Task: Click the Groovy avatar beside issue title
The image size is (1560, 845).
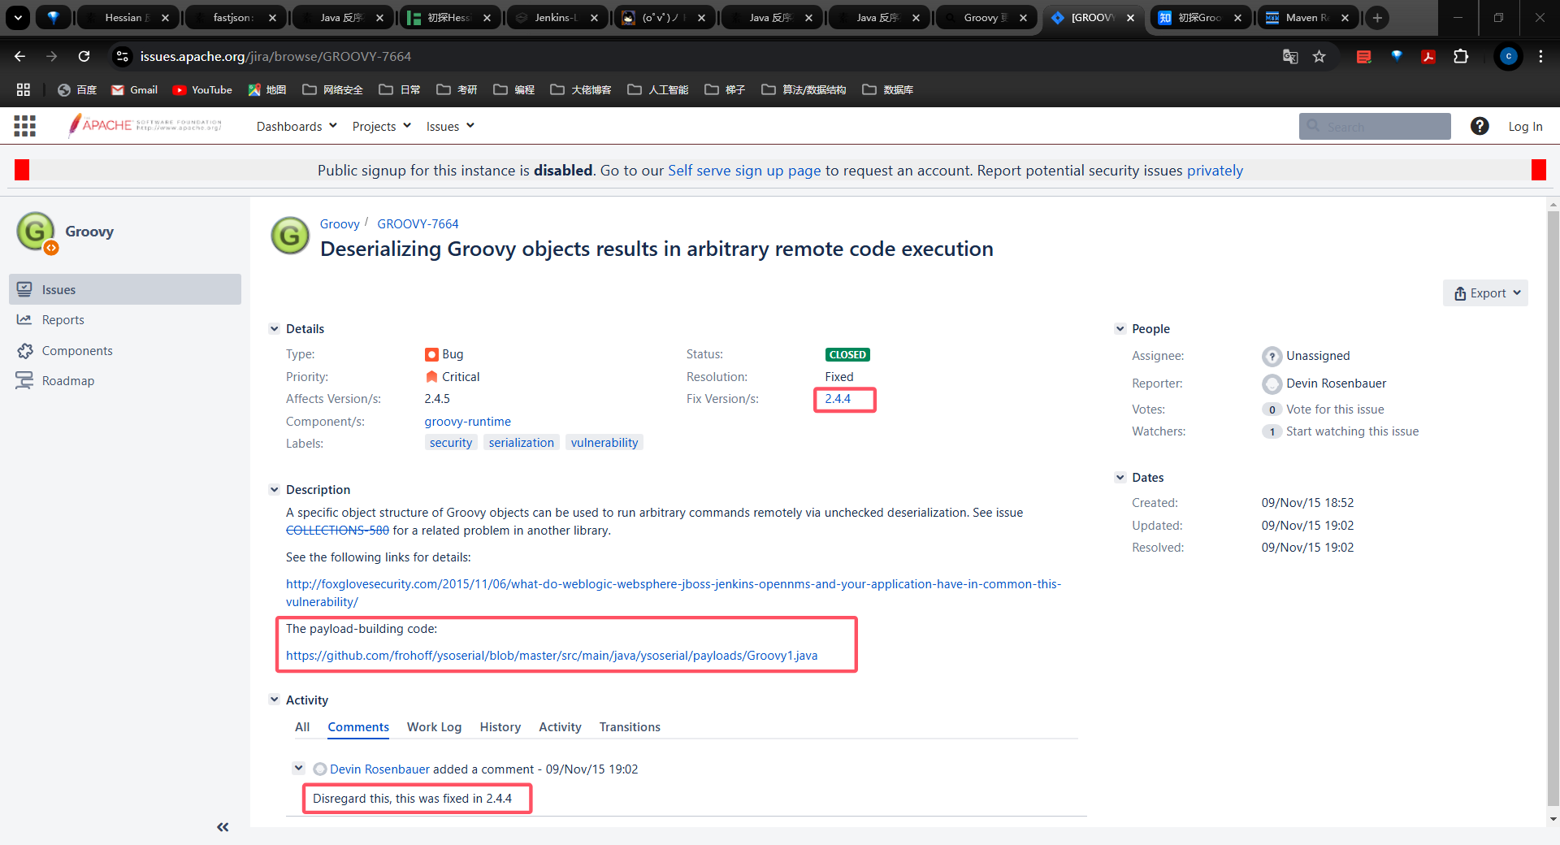Action: pyautogui.click(x=290, y=236)
